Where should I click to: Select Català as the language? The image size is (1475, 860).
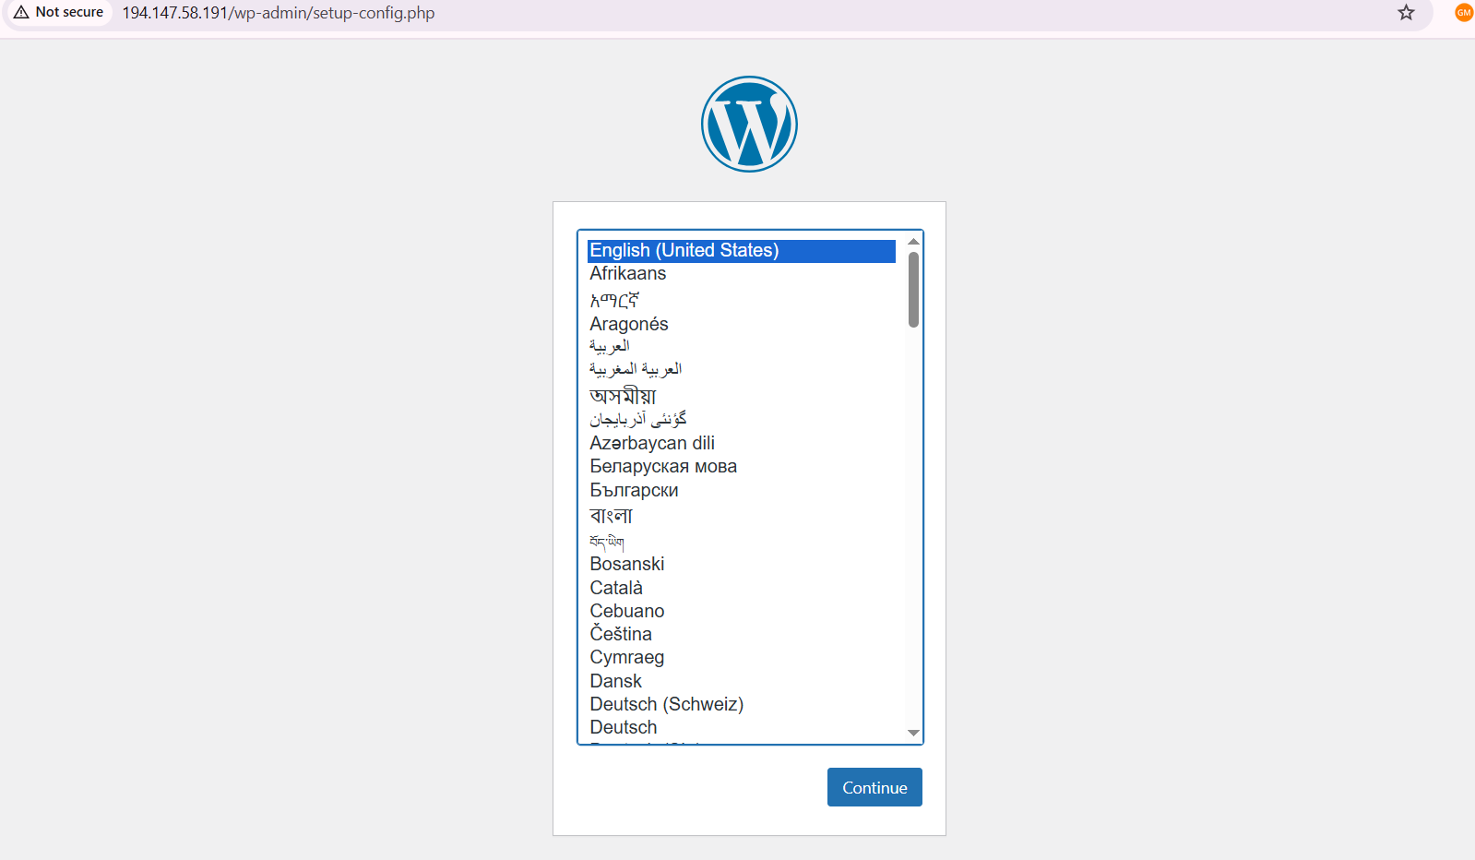[742, 588]
